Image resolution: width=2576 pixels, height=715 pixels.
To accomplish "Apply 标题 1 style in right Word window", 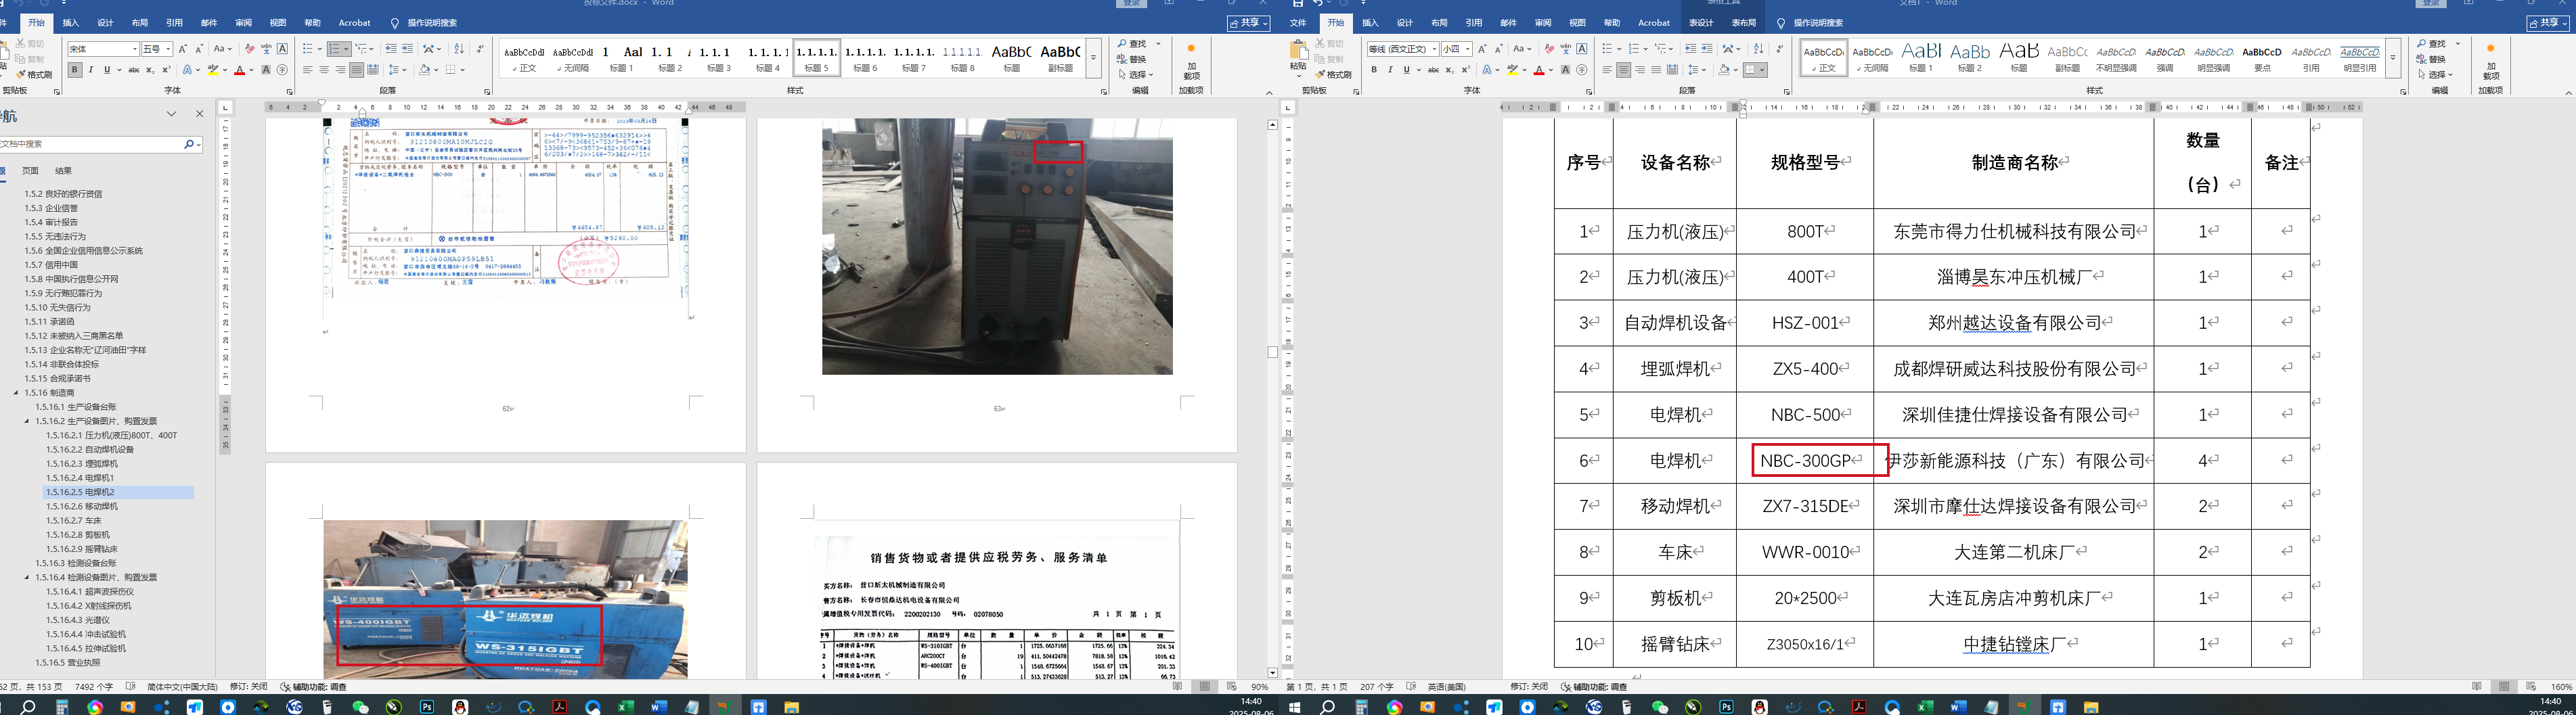I will (1921, 58).
